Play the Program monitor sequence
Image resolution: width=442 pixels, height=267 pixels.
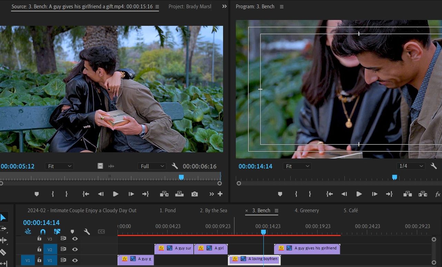tap(359, 194)
